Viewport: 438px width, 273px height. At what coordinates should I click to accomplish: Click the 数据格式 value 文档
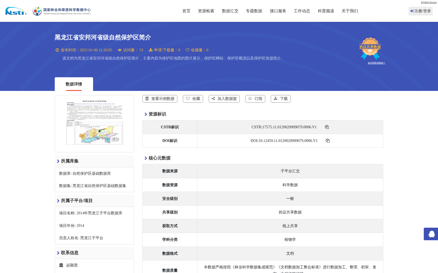(290, 254)
